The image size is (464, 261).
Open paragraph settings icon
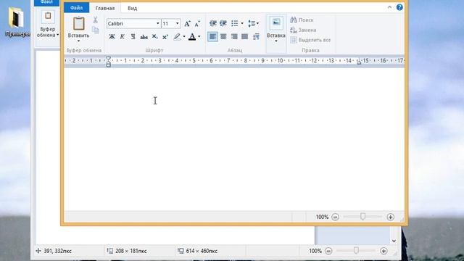[256, 37]
